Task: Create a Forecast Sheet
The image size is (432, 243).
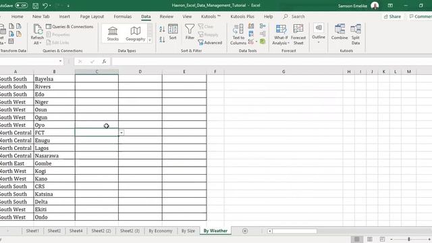Action: click(x=298, y=34)
